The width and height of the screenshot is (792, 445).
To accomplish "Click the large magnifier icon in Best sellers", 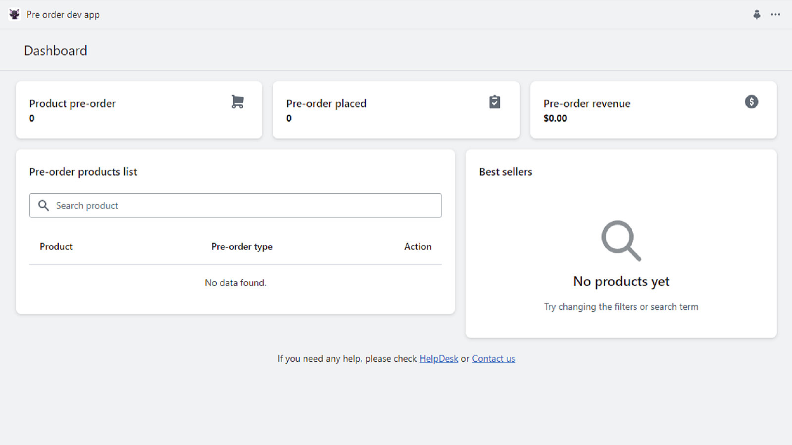I will click(x=621, y=241).
